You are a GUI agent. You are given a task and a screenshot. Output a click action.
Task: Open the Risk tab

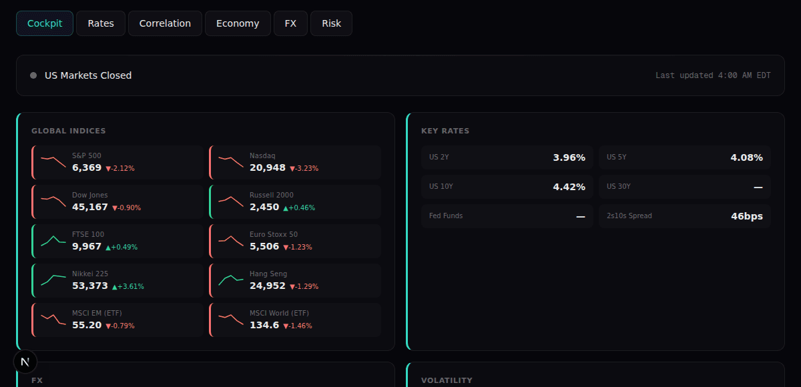coord(331,23)
